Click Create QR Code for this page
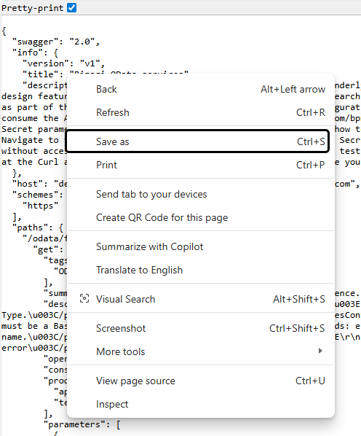Viewport: 361px width, 436px height. [201, 217]
